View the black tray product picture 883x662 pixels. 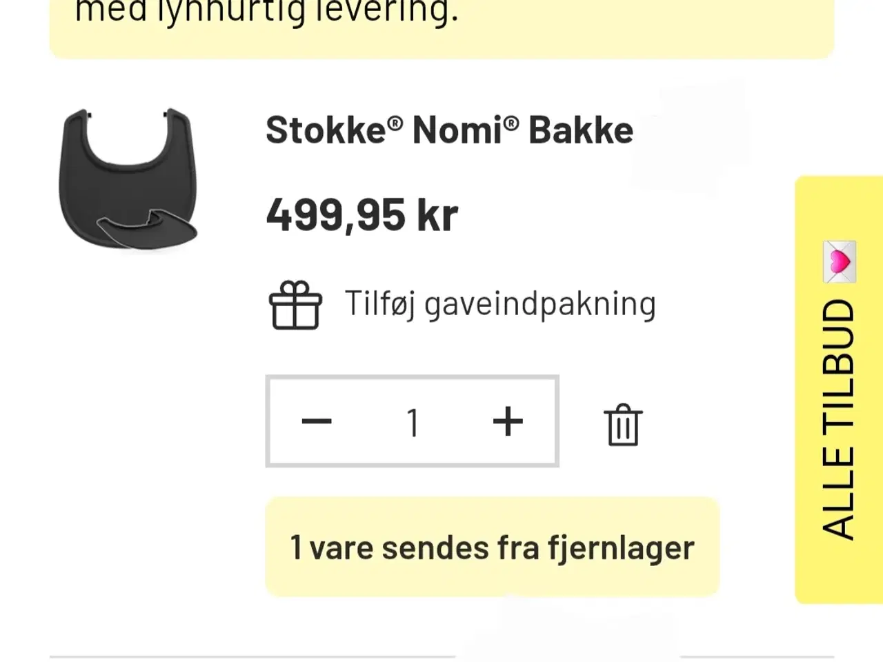click(x=128, y=179)
